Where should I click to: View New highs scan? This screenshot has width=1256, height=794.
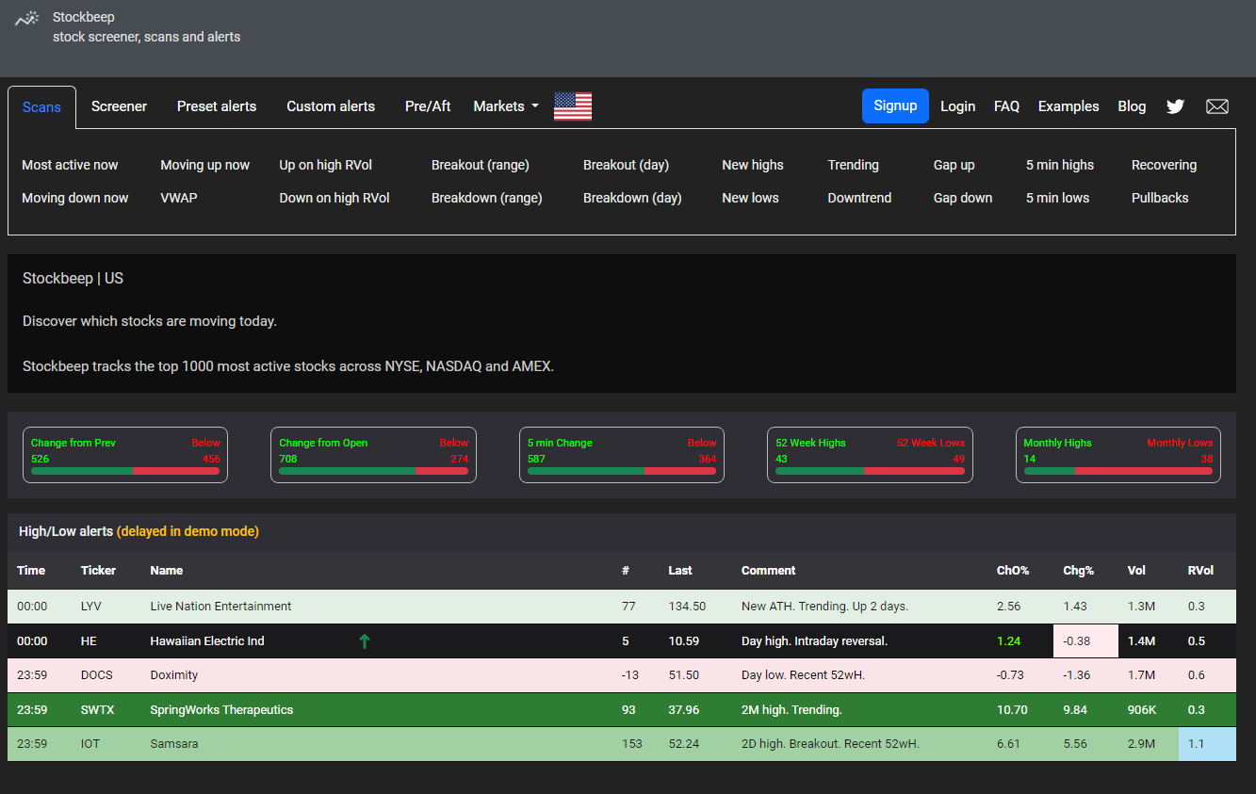coord(753,165)
